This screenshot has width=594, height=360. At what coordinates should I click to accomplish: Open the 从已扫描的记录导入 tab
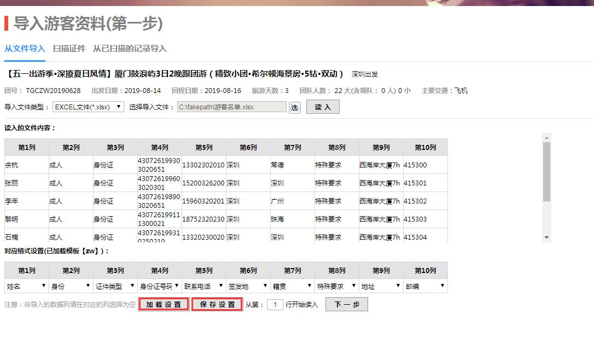pos(130,49)
